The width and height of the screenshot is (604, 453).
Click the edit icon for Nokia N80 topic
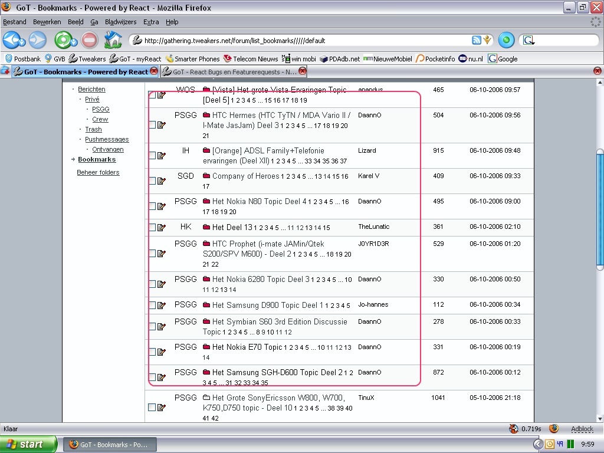click(162, 206)
